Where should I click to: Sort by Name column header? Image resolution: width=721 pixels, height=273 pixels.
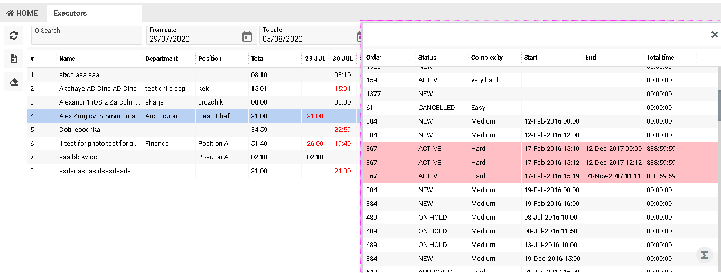click(67, 59)
